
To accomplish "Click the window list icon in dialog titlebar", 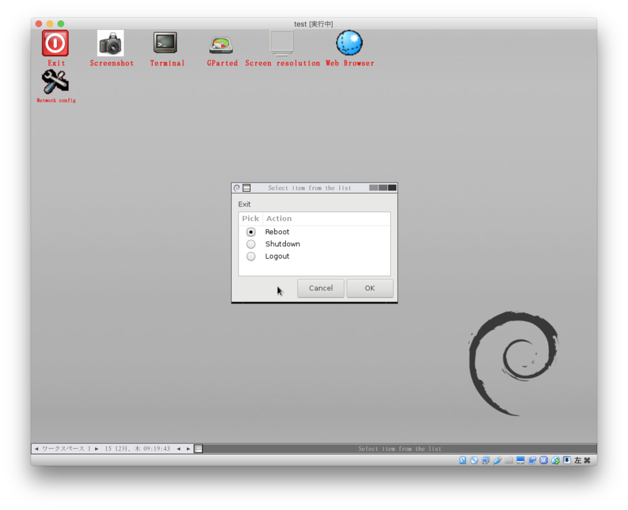I will [x=247, y=188].
